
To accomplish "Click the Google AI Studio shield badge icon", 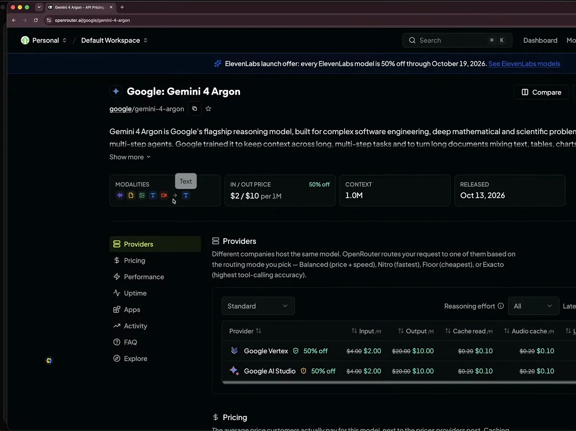I will [x=303, y=371].
